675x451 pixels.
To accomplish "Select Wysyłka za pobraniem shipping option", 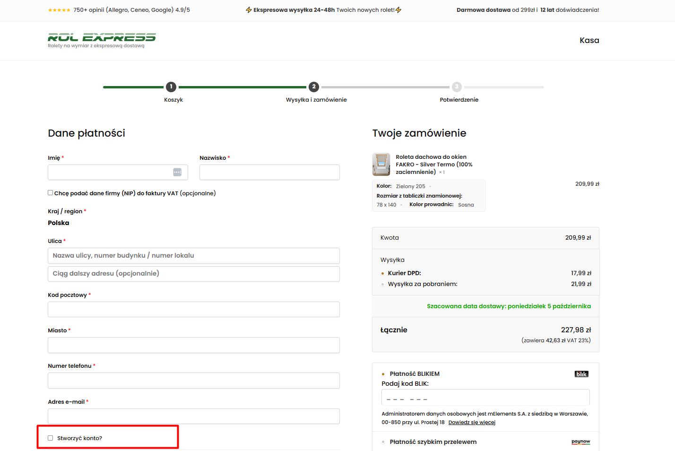I will [x=383, y=284].
